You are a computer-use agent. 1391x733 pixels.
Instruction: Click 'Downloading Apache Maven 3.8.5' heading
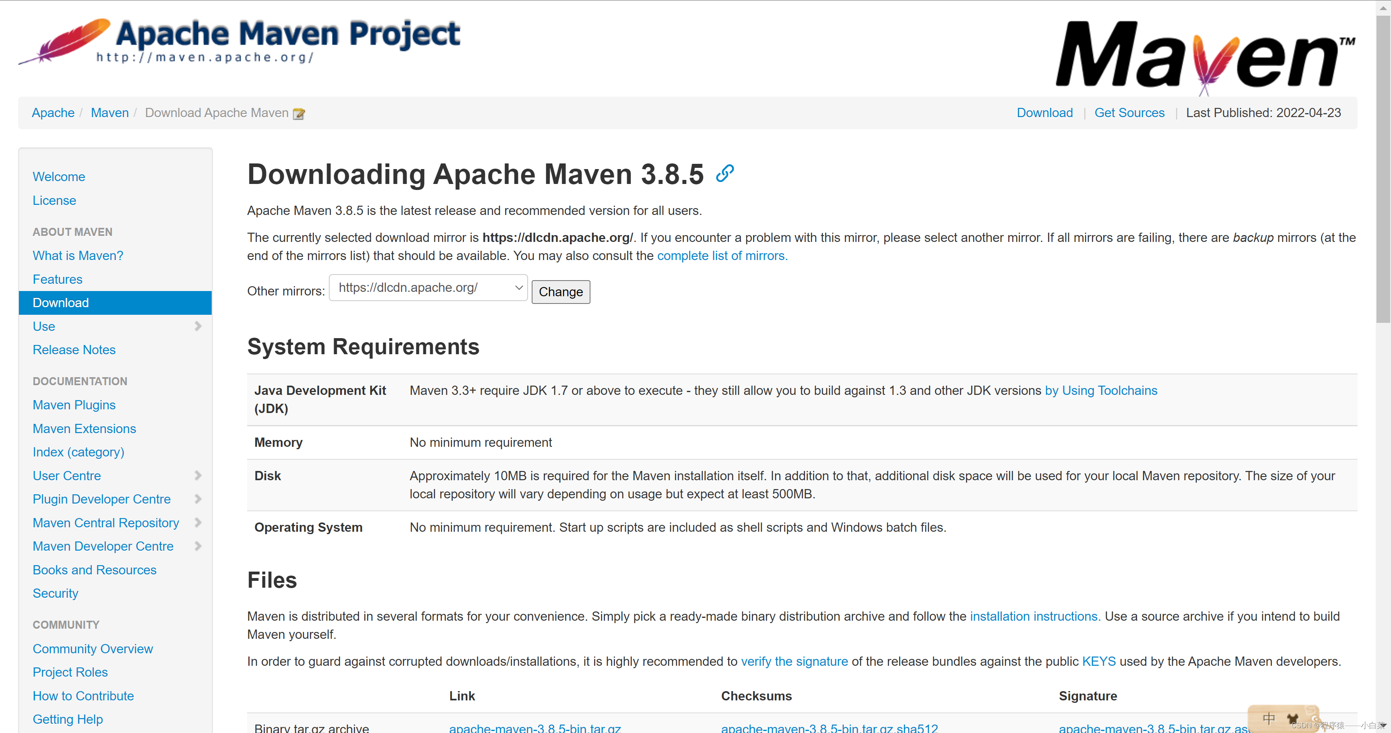(x=475, y=174)
